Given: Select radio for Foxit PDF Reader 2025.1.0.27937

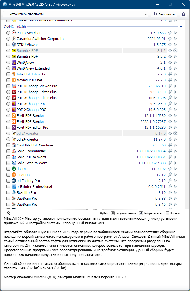Looking at the screenshot, I should coord(8,122).
